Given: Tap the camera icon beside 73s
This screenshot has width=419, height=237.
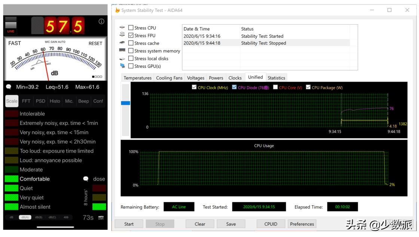Looking at the screenshot, I should [x=101, y=217].
